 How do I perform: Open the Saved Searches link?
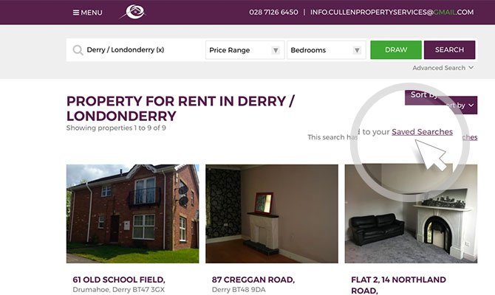coord(422,132)
